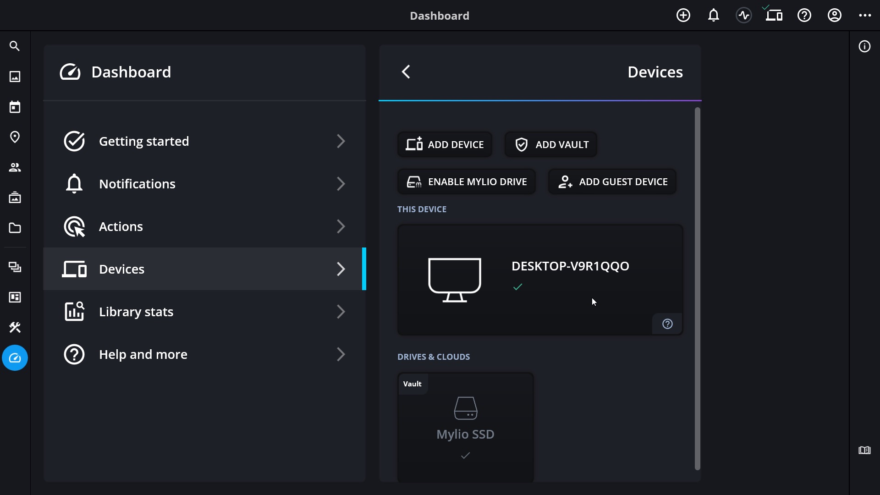Screen dimensions: 880x495
Task: Open the layout panel icon in sidebar
Action: point(15,297)
